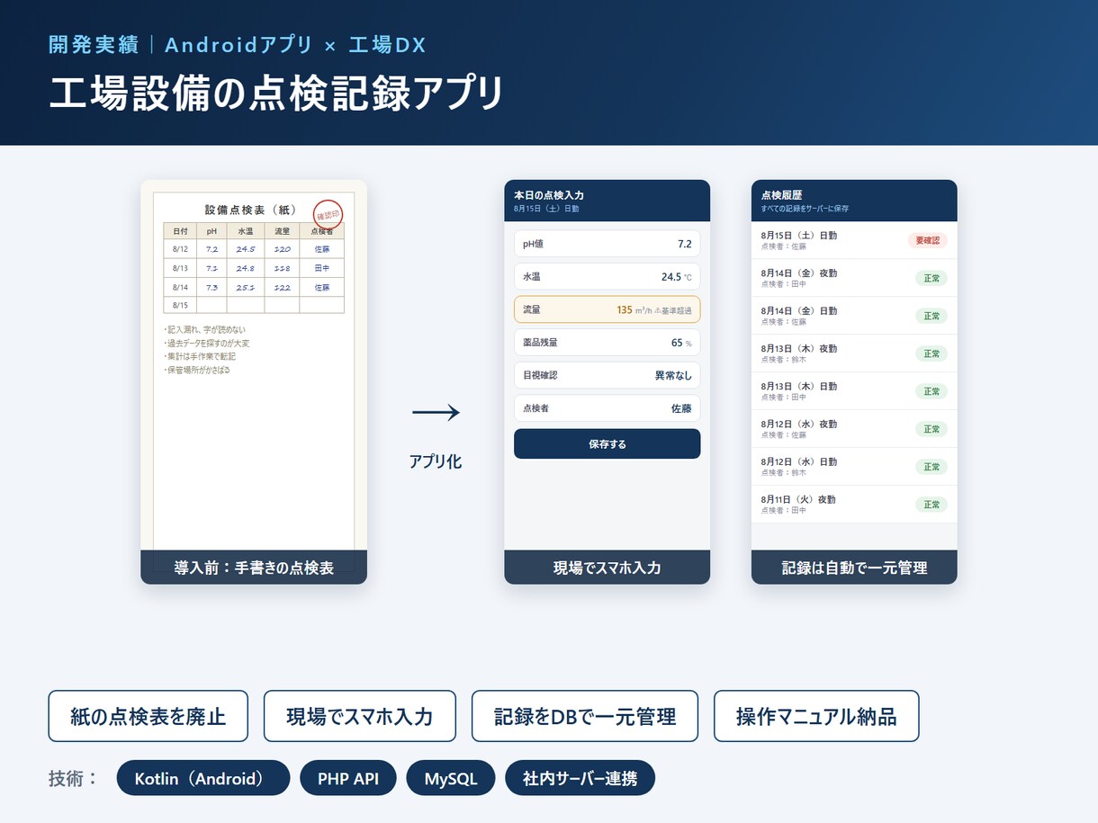The height and width of the screenshot is (823, 1098).
Task: Open the 8月12日(水)日勤 history row
Action: 854,467
